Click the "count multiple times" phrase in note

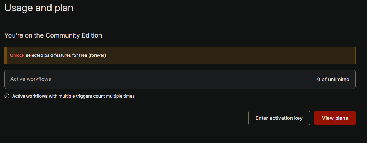click(x=114, y=96)
